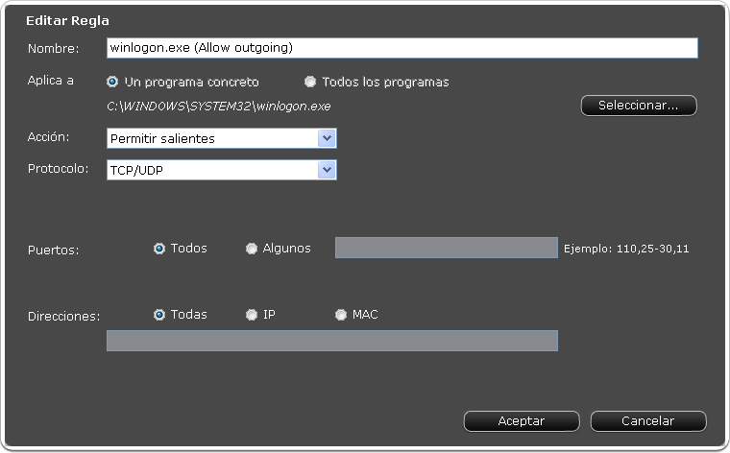Click the 'TCP/UDP' combo box
730x453 pixels.
pyautogui.click(x=222, y=170)
